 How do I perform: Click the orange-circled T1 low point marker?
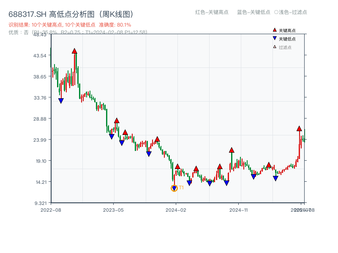(174, 188)
